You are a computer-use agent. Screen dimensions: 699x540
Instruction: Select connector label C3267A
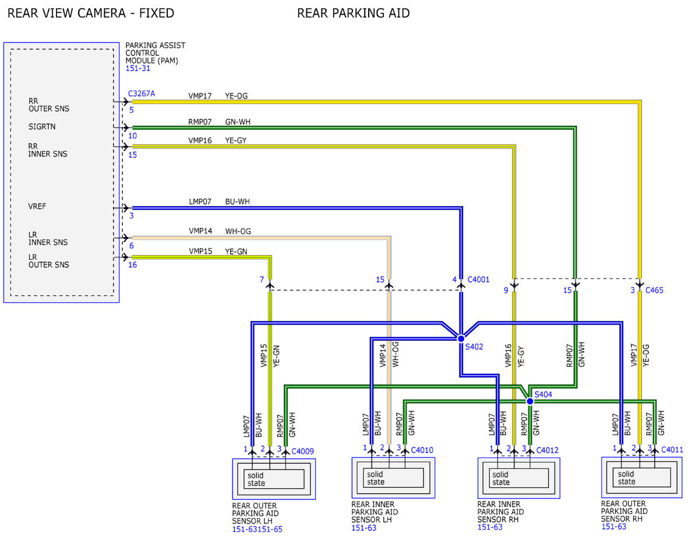coord(142,93)
